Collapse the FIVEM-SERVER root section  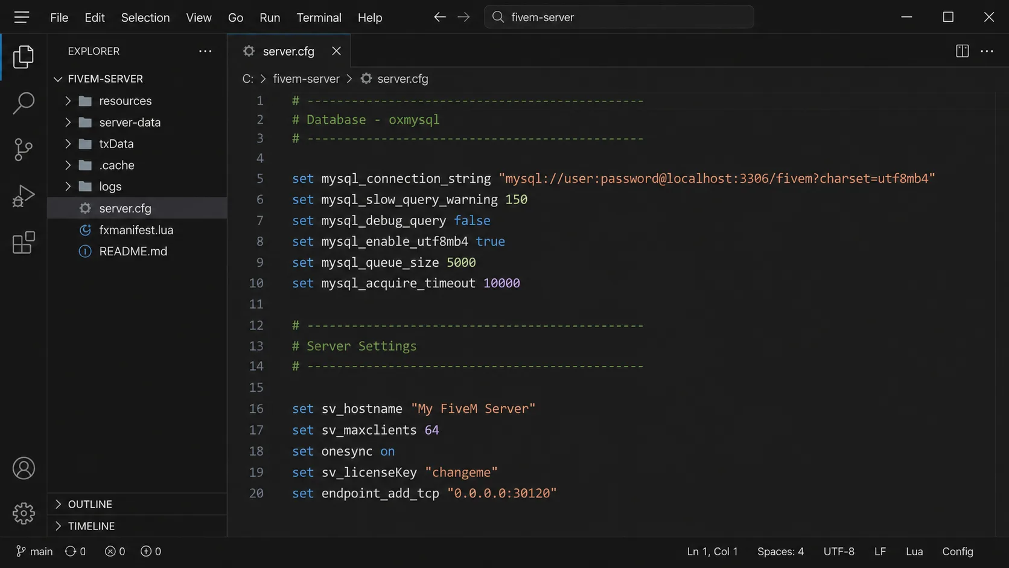(58, 79)
